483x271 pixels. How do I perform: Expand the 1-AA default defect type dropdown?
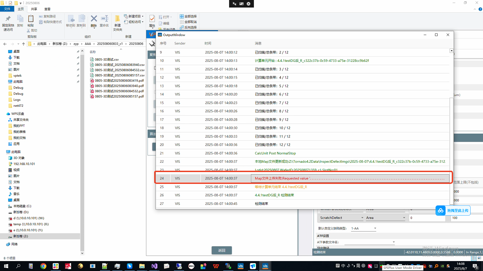375,228
